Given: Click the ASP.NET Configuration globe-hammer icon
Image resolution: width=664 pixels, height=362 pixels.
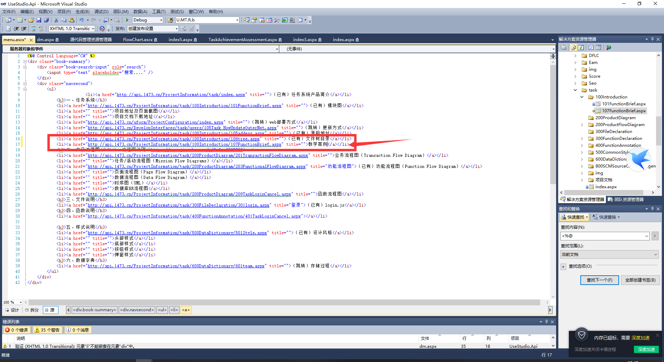Looking at the screenshot, I should [609, 47].
